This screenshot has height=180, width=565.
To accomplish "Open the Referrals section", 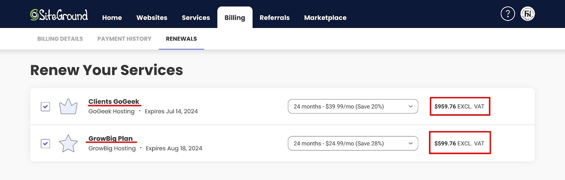I will [x=275, y=18].
